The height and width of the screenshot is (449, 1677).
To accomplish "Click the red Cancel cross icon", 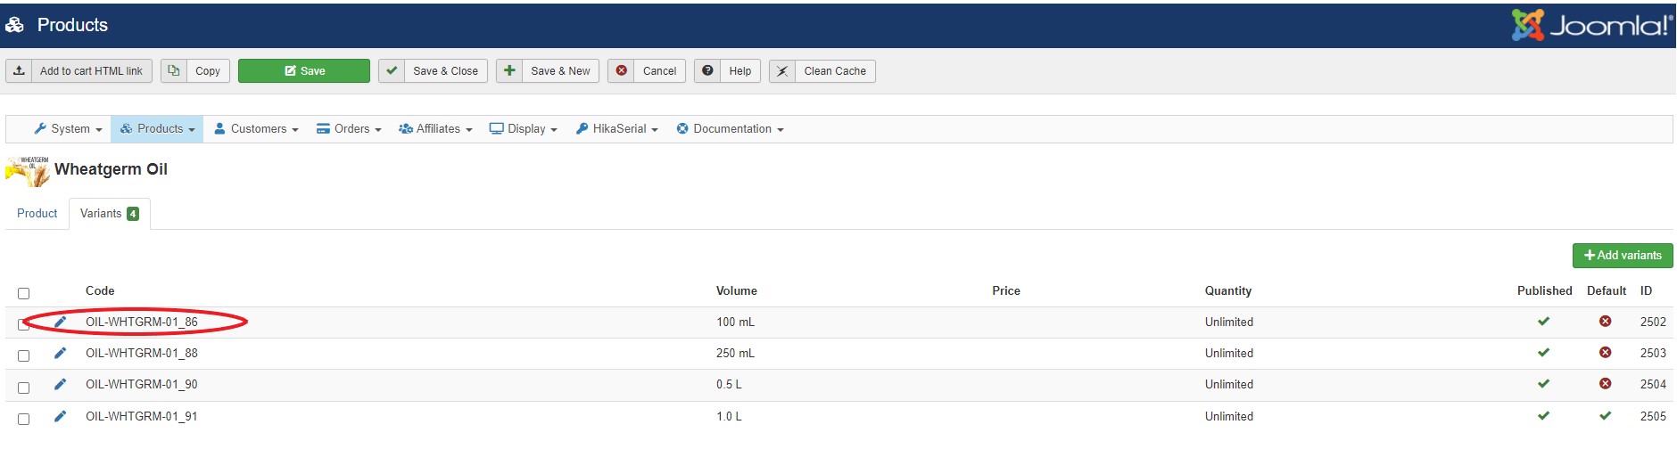I will pyautogui.click(x=622, y=70).
